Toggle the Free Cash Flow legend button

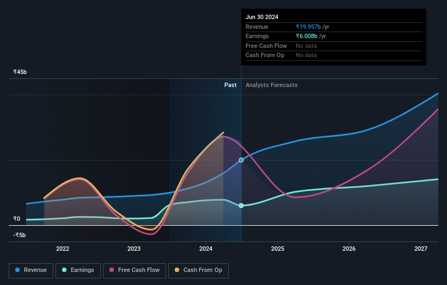coord(134,270)
